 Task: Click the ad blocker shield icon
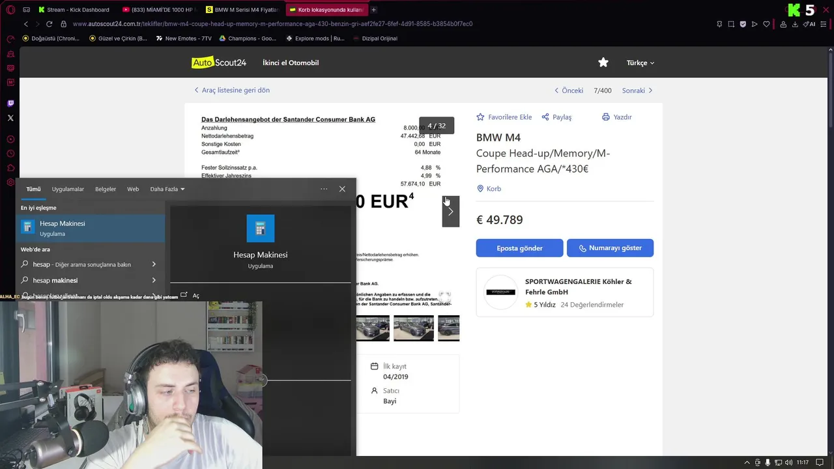[x=743, y=24]
